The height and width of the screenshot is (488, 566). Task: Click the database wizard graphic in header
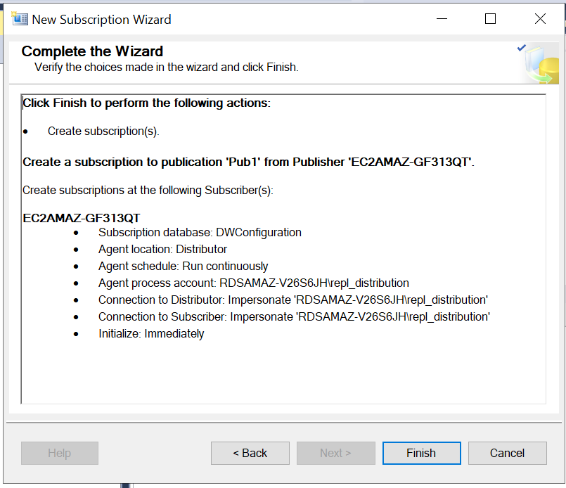click(538, 63)
